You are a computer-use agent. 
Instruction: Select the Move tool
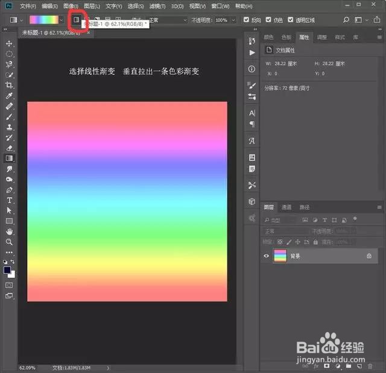tap(9, 43)
